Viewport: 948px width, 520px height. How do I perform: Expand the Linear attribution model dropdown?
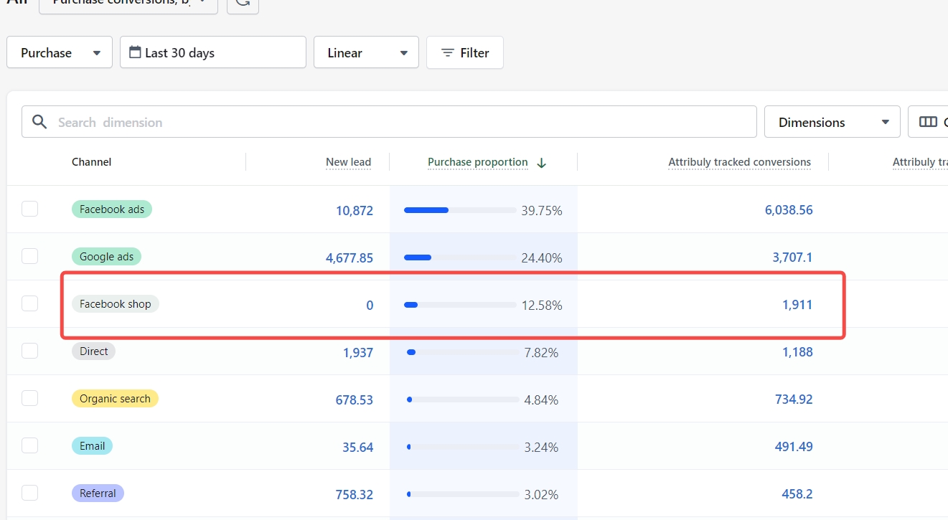[366, 52]
